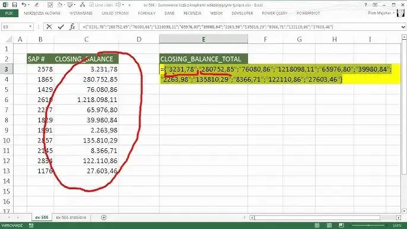Click CLOSING_BALANCE_TOTAL header cell
Viewport: 407px width, 229px height.
(x=203, y=59)
